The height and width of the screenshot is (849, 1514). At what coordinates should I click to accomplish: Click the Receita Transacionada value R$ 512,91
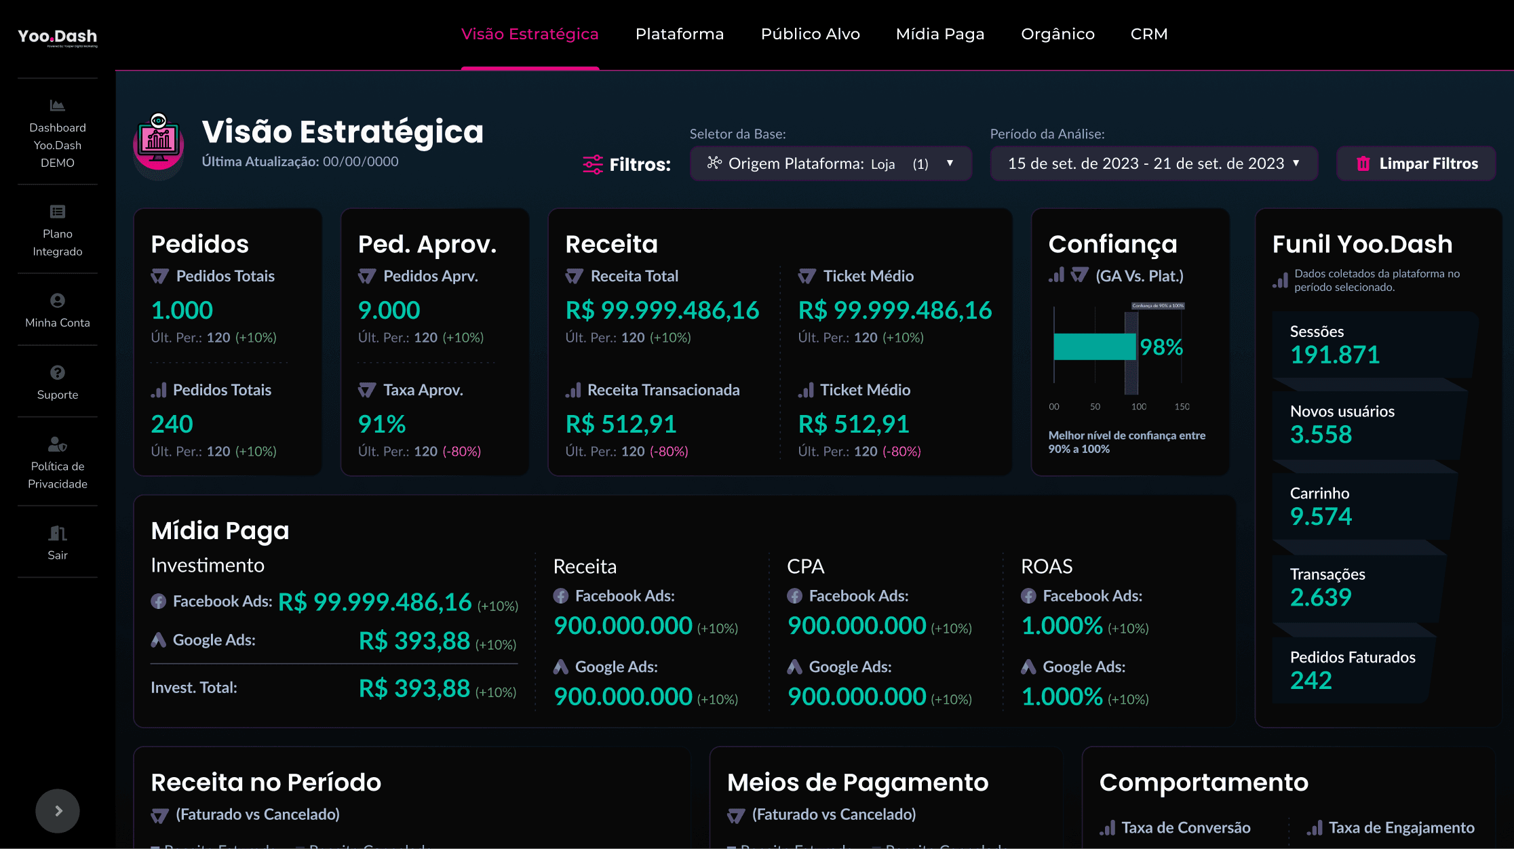pyautogui.click(x=621, y=424)
